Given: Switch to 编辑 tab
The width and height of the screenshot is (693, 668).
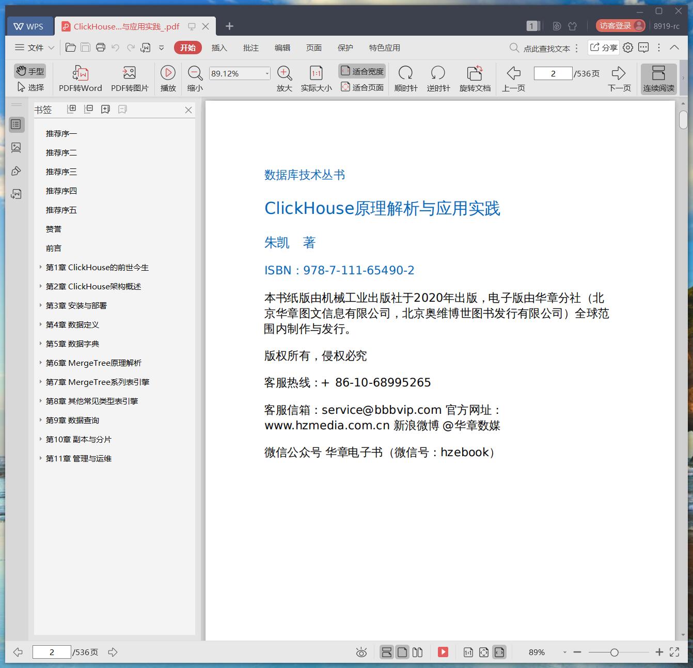Looking at the screenshot, I should point(282,48).
